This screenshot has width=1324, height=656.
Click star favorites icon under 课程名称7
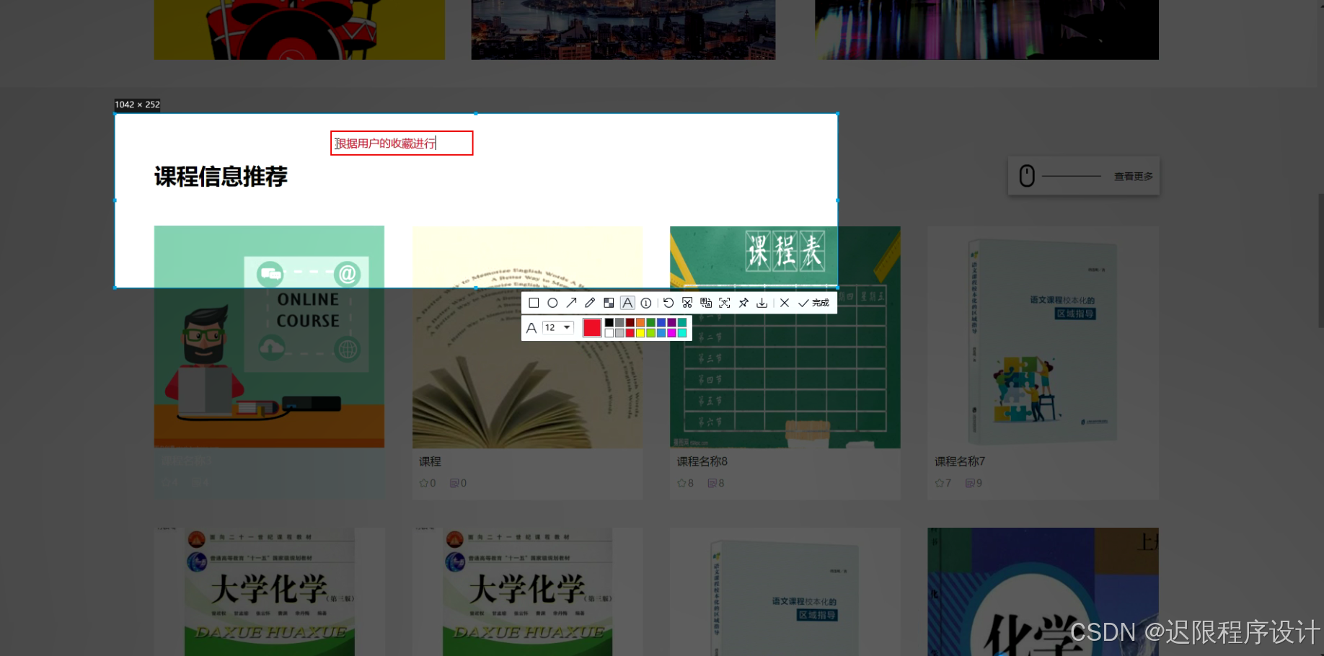coord(939,483)
